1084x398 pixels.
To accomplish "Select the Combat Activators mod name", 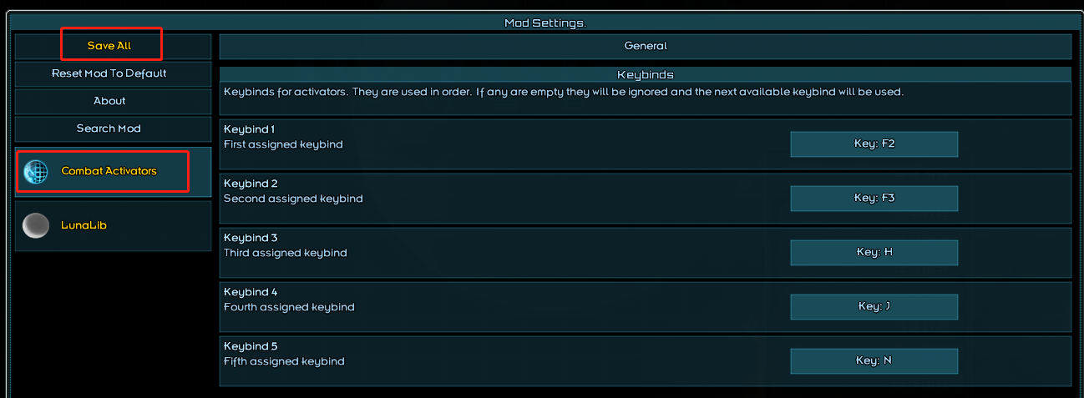I will (109, 171).
